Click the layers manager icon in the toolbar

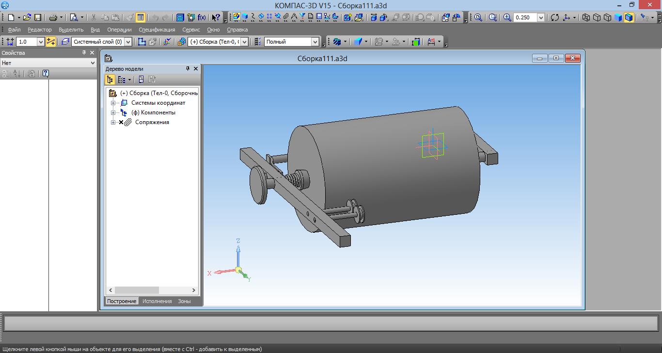click(x=65, y=42)
